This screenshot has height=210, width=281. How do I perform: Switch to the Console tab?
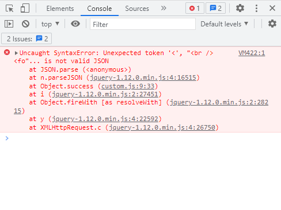point(100,9)
